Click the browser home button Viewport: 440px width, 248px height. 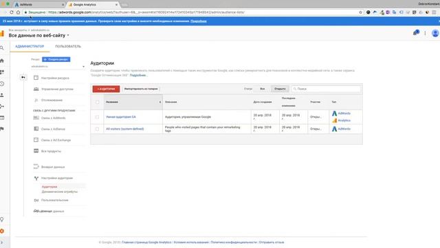tap(19, 12)
